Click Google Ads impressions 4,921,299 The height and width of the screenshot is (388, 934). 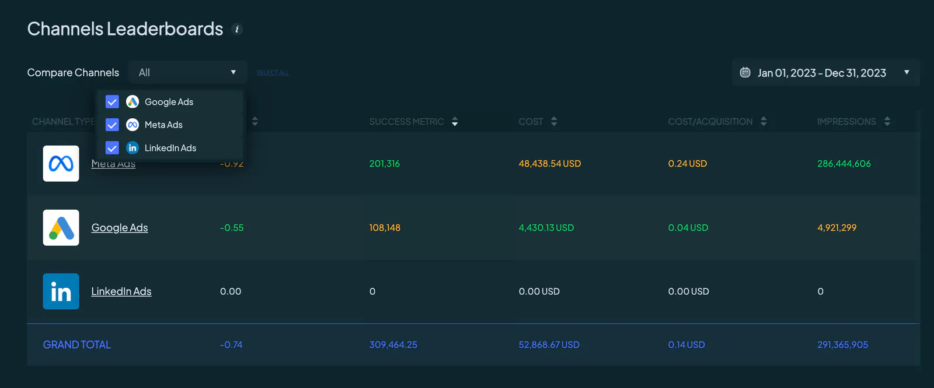coord(837,228)
